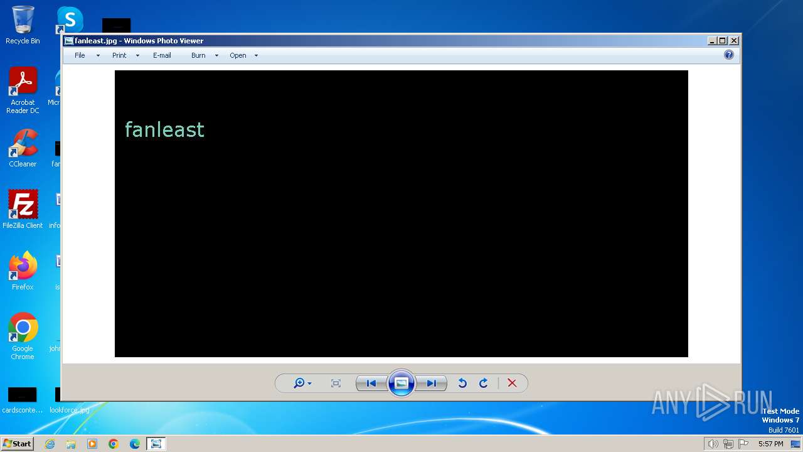
Task: Start the slide show
Action: coord(401,383)
